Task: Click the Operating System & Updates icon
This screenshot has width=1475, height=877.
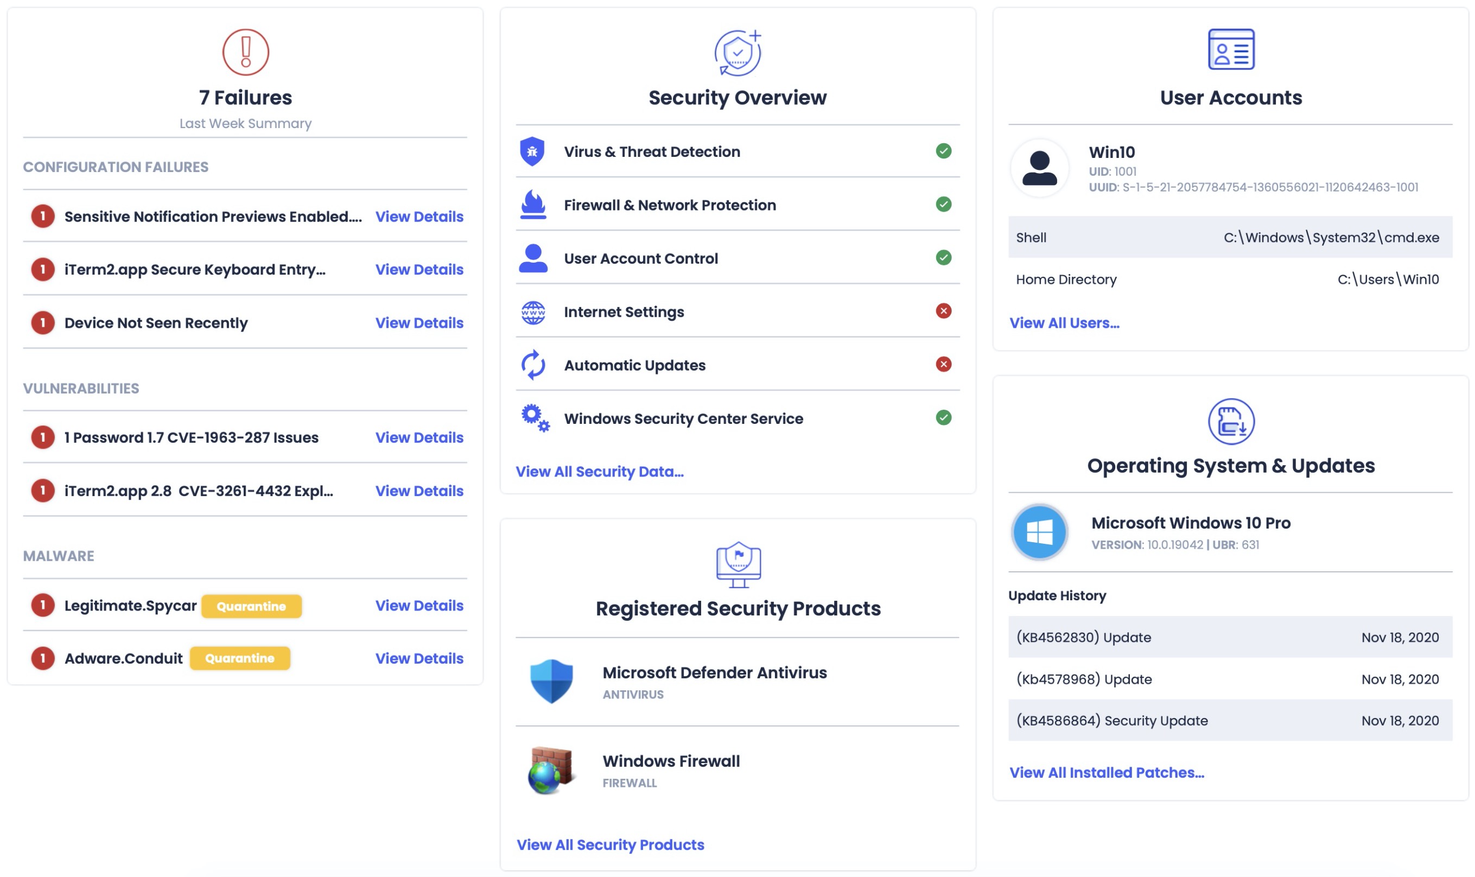Action: [x=1230, y=421]
